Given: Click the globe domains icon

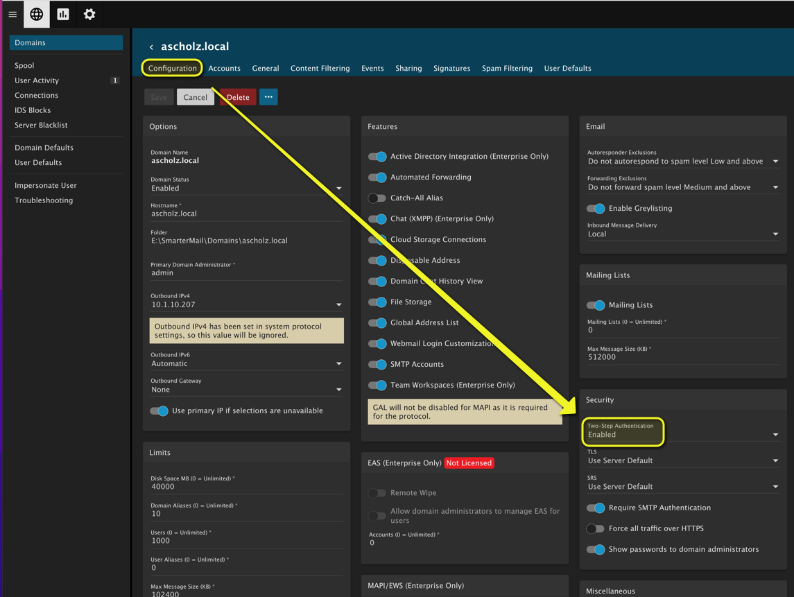Looking at the screenshot, I should 37,15.
